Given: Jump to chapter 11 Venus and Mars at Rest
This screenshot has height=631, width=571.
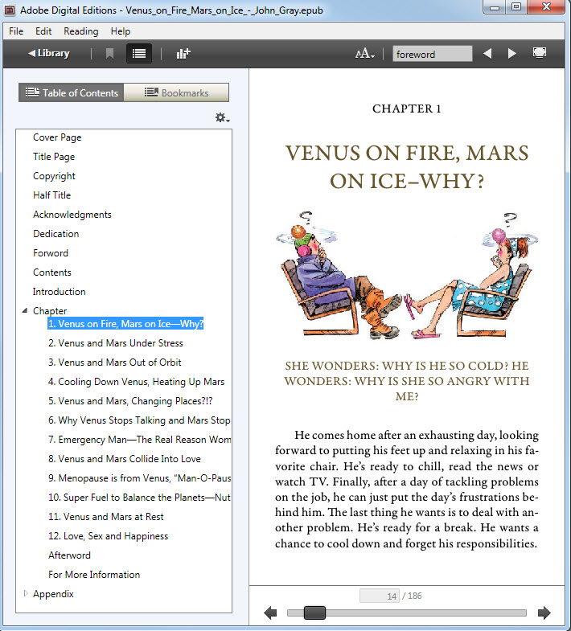Looking at the screenshot, I should tap(105, 517).
